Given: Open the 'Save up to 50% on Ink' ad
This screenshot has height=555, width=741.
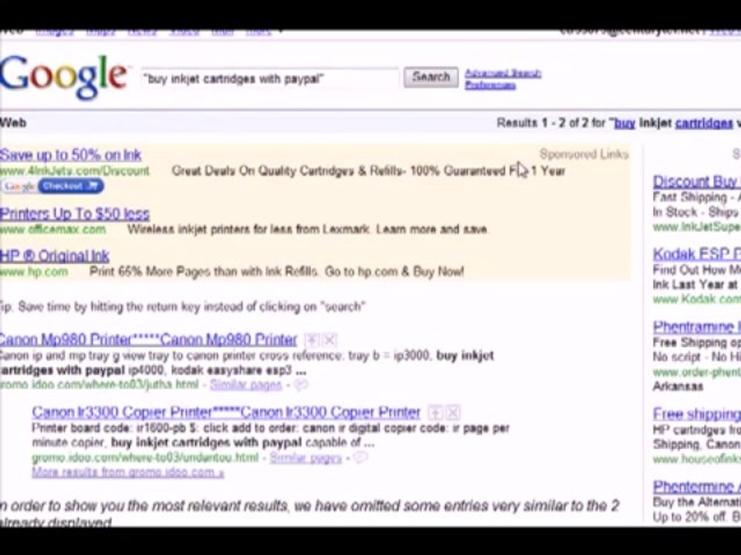Looking at the screenshot, I should tap(70, 155).
